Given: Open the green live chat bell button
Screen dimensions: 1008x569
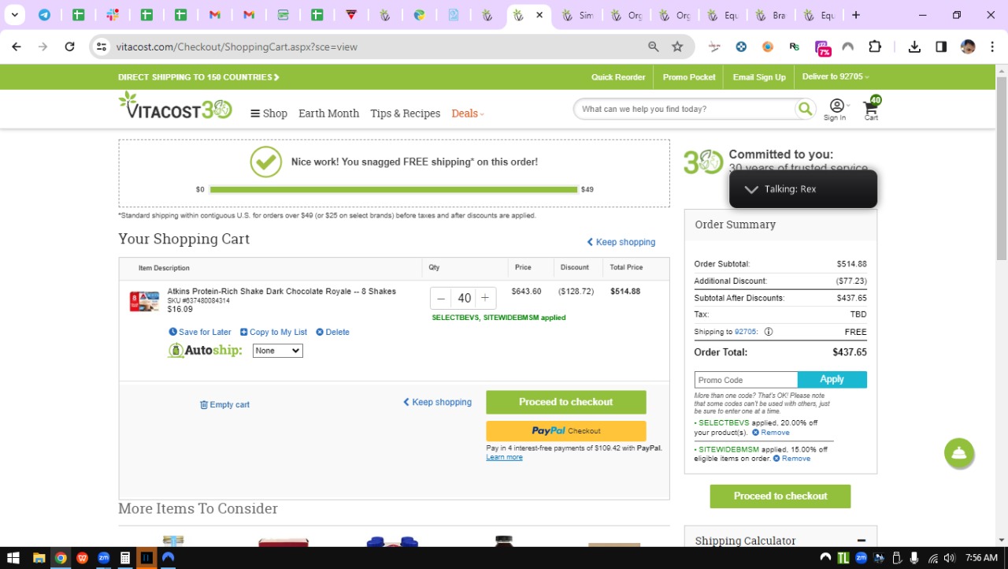Looking at the screenshot, I should (959, 453).
